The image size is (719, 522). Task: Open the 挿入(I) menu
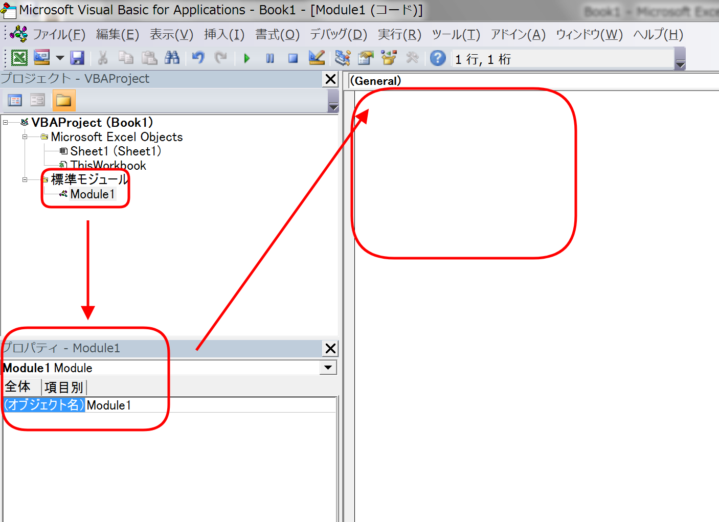[x=224, y=35]
